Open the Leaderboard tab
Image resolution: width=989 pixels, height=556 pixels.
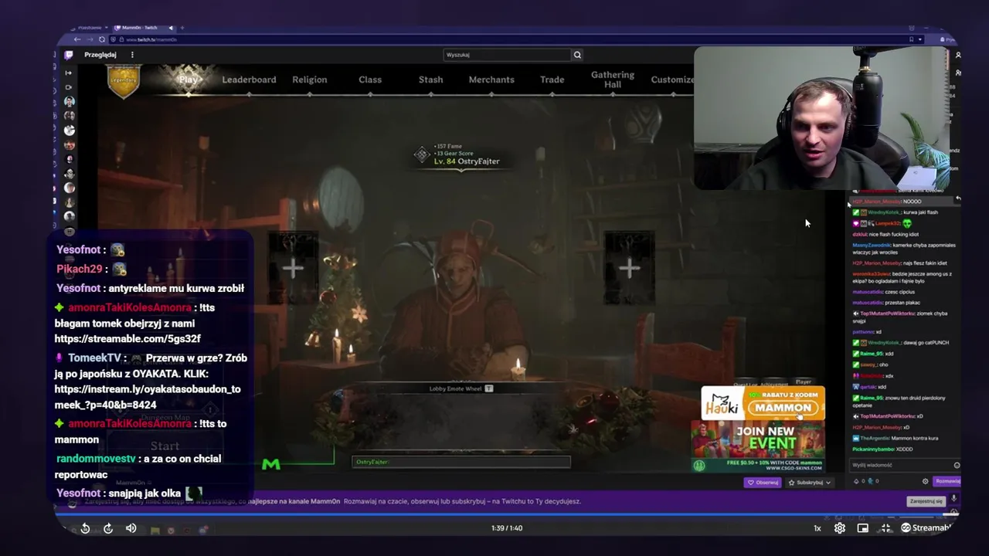click(249, 80)
